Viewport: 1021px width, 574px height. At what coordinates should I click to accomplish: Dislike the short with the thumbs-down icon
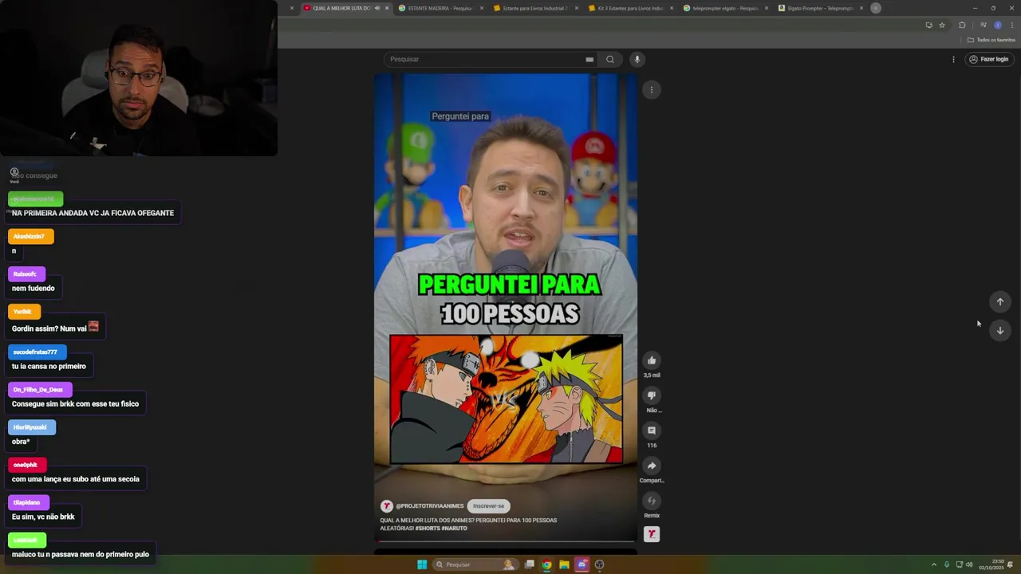652,395
